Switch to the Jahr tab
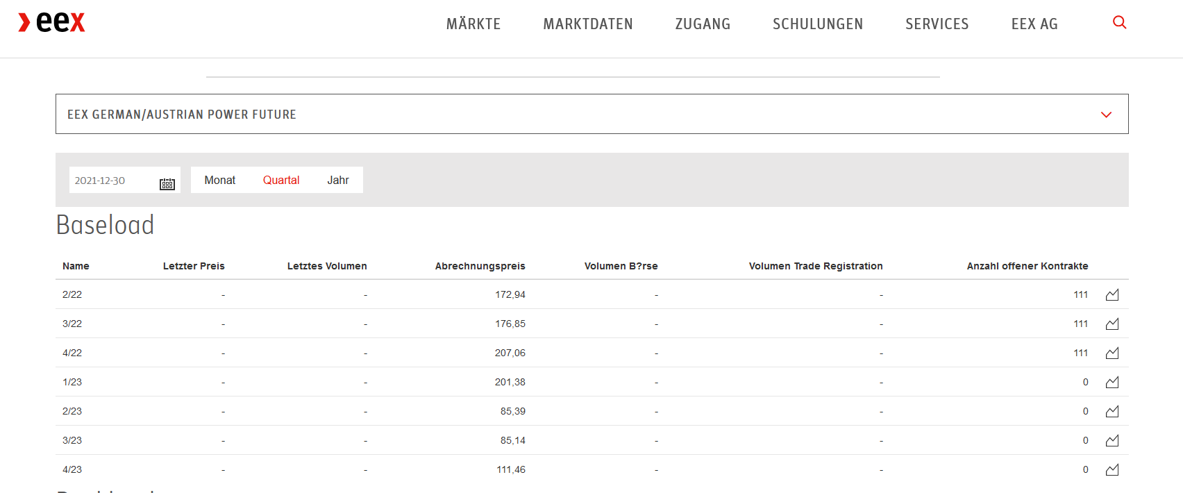Image resolution: width=1183 pixels, height=493 pixels. click(x=338, y=180)
